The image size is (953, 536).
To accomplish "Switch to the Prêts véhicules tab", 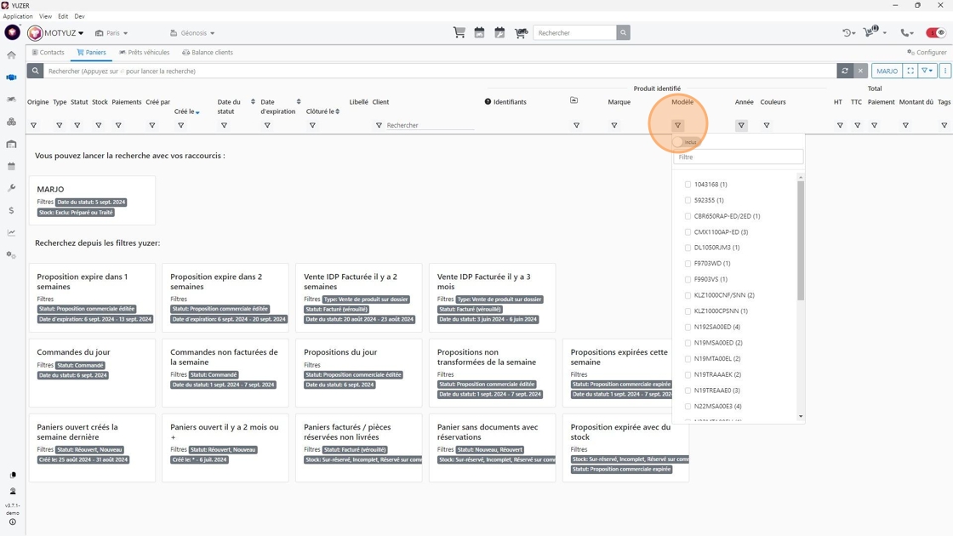I will [144, 52].
